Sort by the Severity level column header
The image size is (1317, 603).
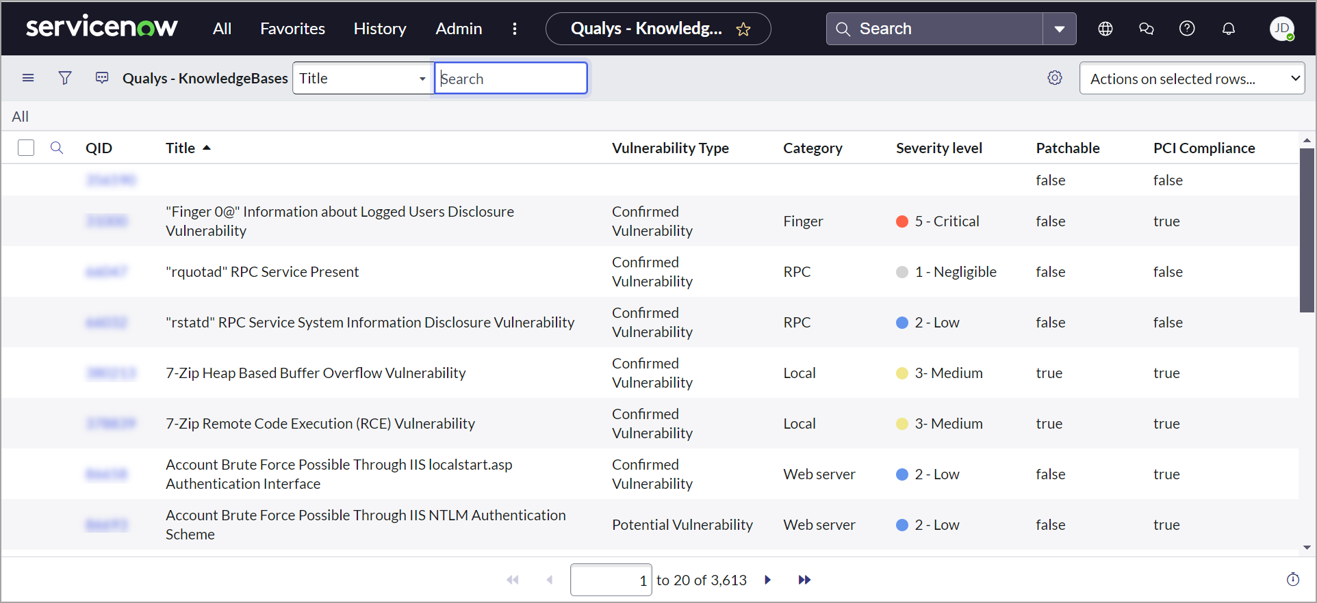pyautogui.click(x=938, y=148)
